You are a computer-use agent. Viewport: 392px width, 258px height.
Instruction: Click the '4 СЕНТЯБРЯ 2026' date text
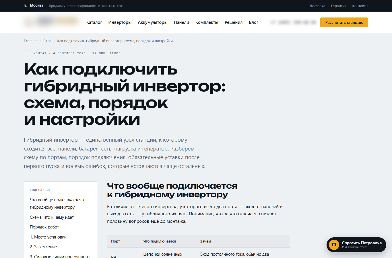tap(69, 53)
